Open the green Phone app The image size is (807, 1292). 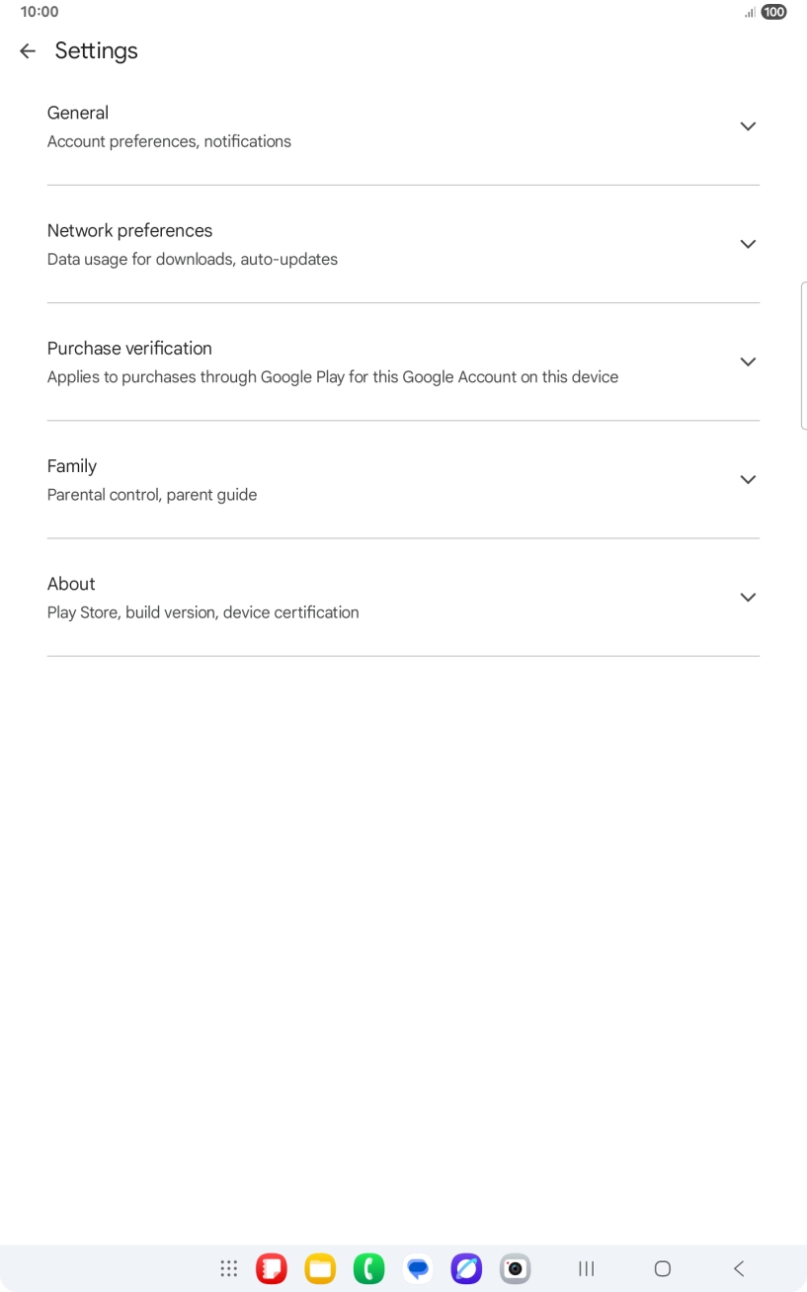(368, 1268)
